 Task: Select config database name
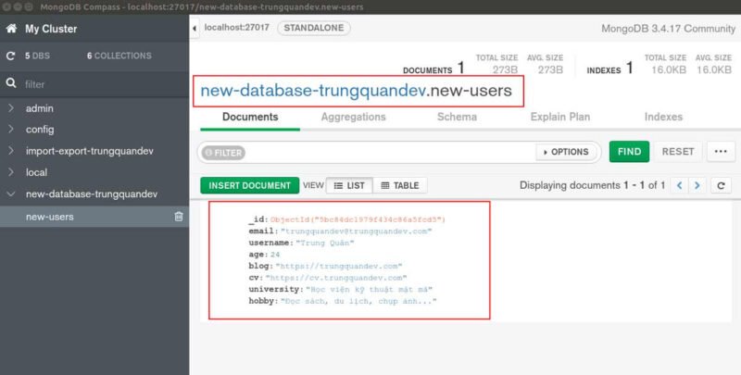[40, 130]
